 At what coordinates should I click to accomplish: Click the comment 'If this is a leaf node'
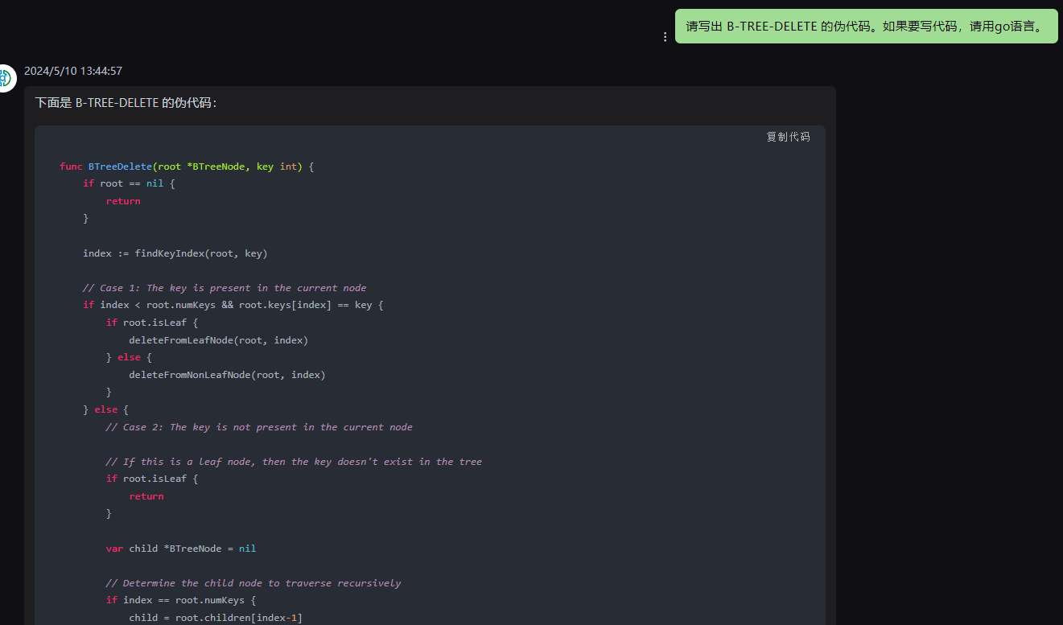click(x=294, y=462)
